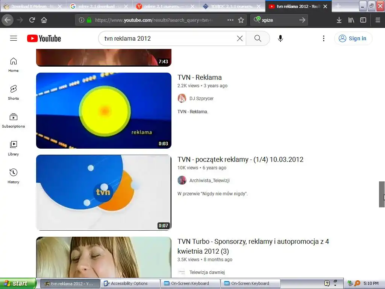Clear the YouTube search text
The image size is (385, 289).
tap(240, 38)
